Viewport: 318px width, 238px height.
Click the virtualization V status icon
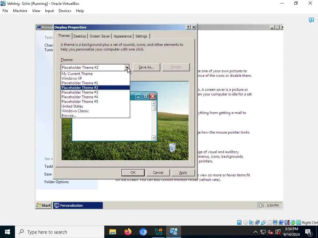coord(287,223)
